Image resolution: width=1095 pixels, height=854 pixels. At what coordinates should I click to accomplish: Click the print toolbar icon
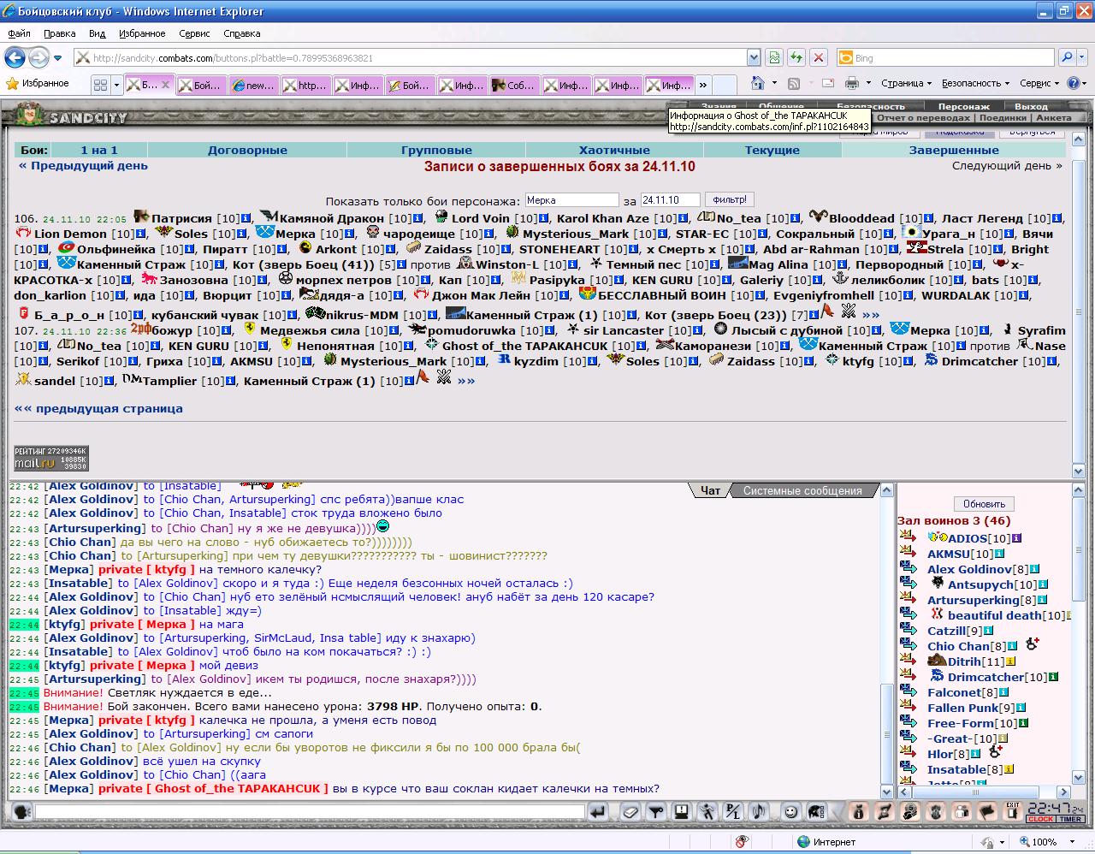(852, 83)
